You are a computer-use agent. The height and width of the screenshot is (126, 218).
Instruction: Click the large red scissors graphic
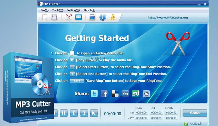point(178,43)
